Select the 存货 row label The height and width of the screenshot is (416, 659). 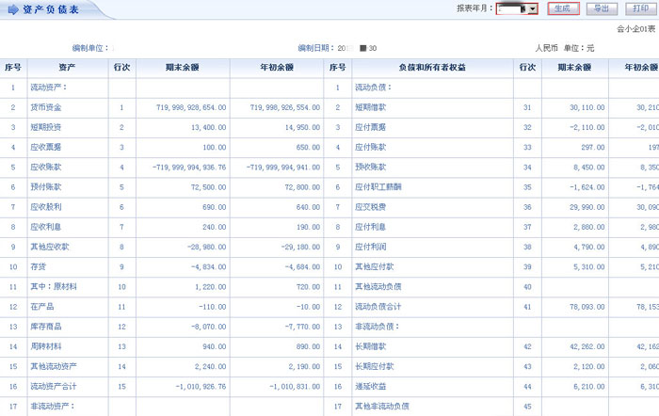pos(40,266)
